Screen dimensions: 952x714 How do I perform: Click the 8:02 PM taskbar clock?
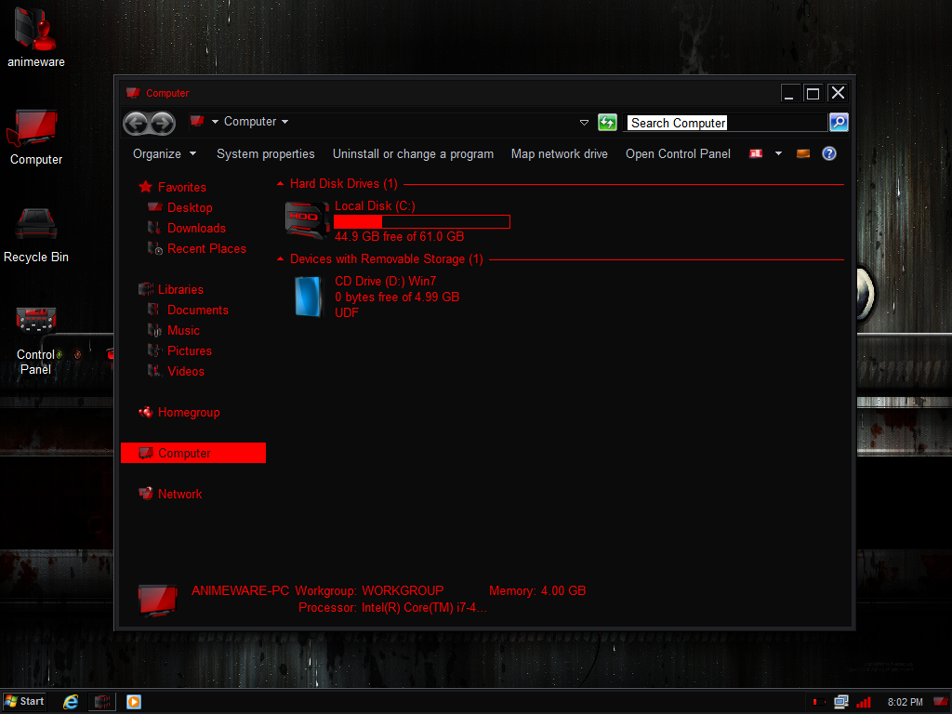coord(905,702)
